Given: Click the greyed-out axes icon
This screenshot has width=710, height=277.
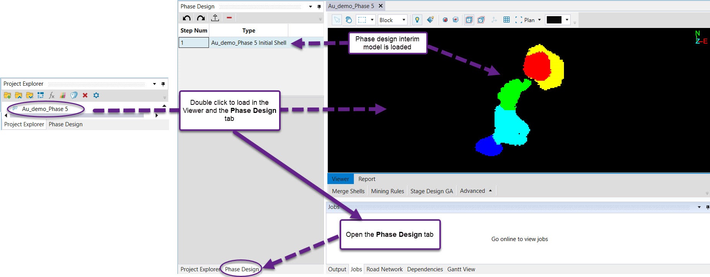Looking at the screenshot, I should (x=494, y=20).
